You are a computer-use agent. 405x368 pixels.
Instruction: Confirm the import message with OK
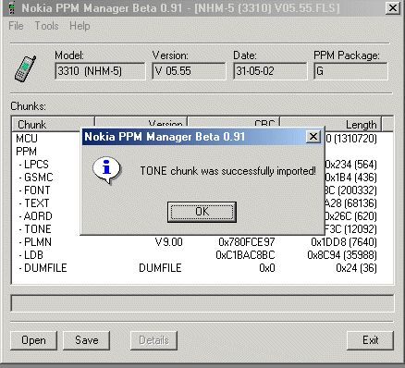click(202, 212)
